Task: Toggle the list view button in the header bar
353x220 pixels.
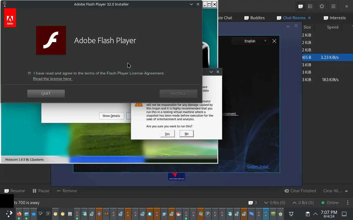Action: pos(310,6)
